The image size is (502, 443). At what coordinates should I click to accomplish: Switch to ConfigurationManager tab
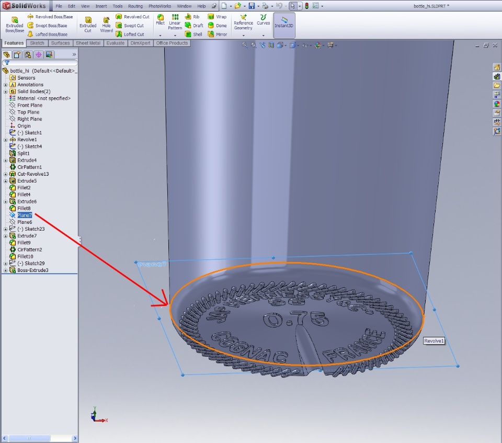28,54
